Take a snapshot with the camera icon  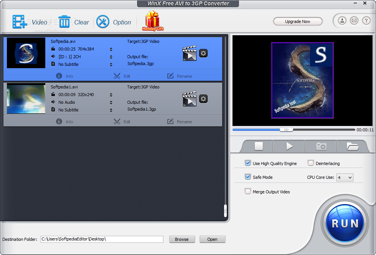pyautogui.click(x=321, y=146)
